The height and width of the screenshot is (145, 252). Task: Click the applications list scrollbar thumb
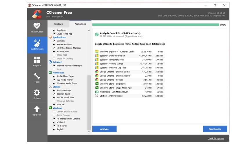tap(89, 103)
